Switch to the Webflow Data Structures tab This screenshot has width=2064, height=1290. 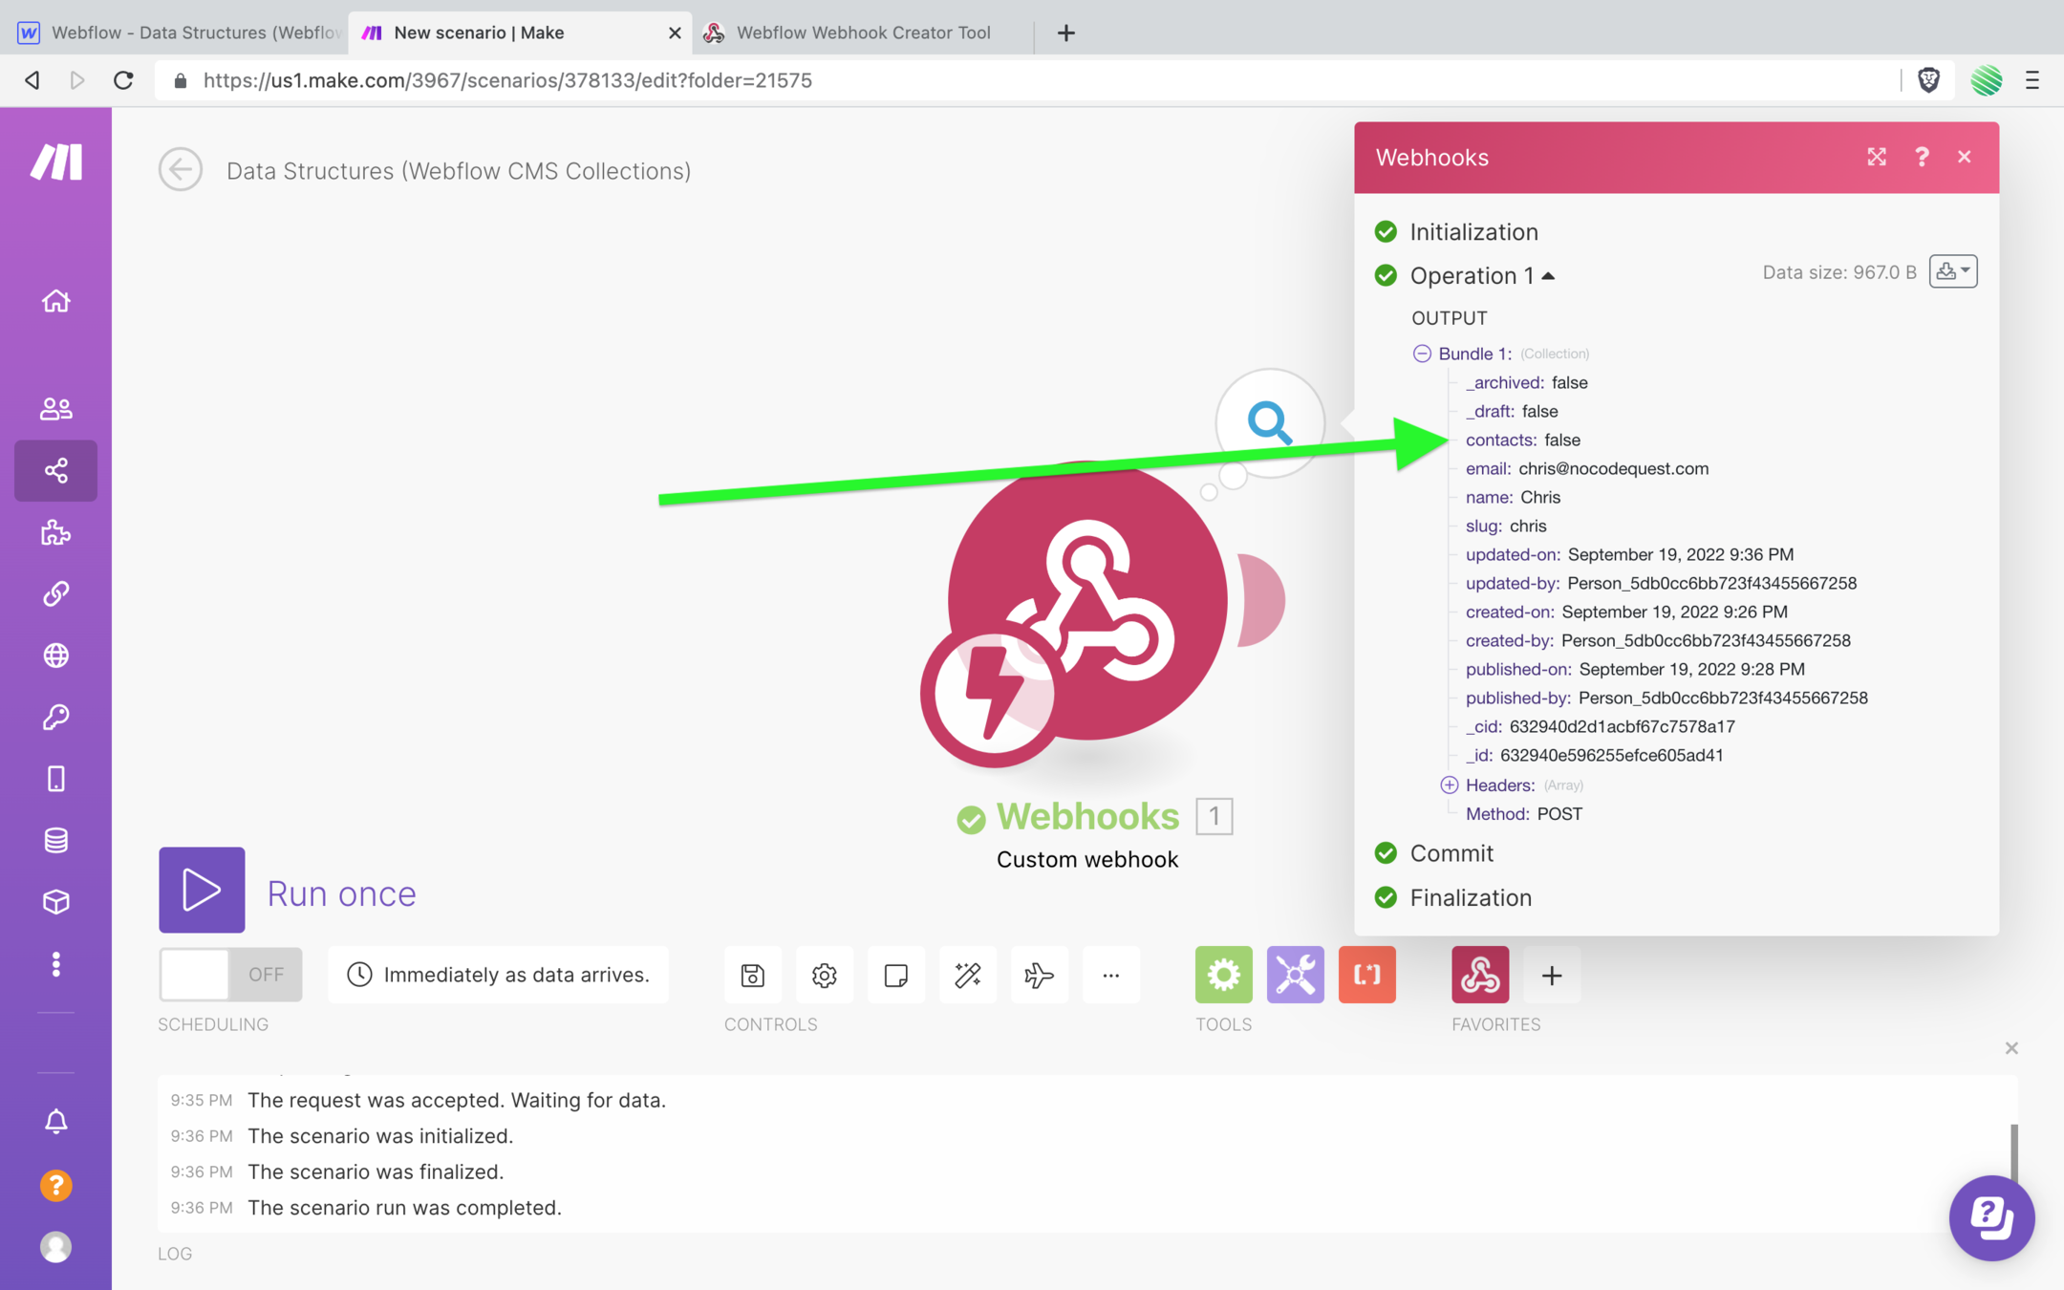click(180, 32)
